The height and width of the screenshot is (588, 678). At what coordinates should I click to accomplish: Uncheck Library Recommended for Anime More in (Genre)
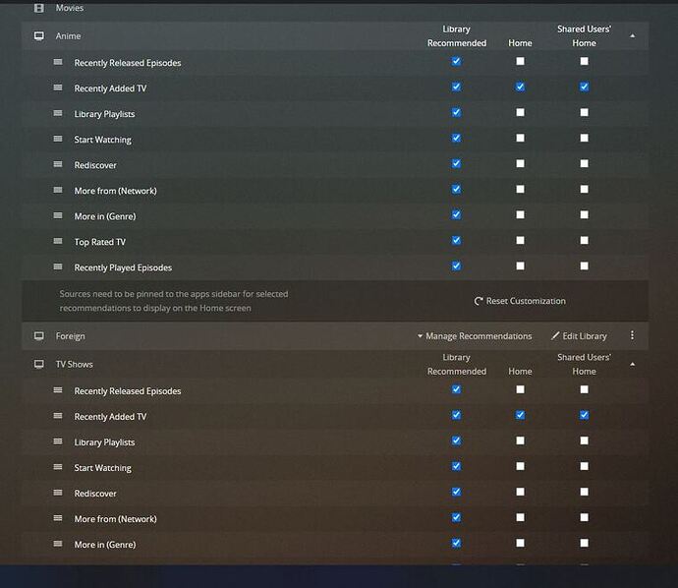tap(456, 214)
